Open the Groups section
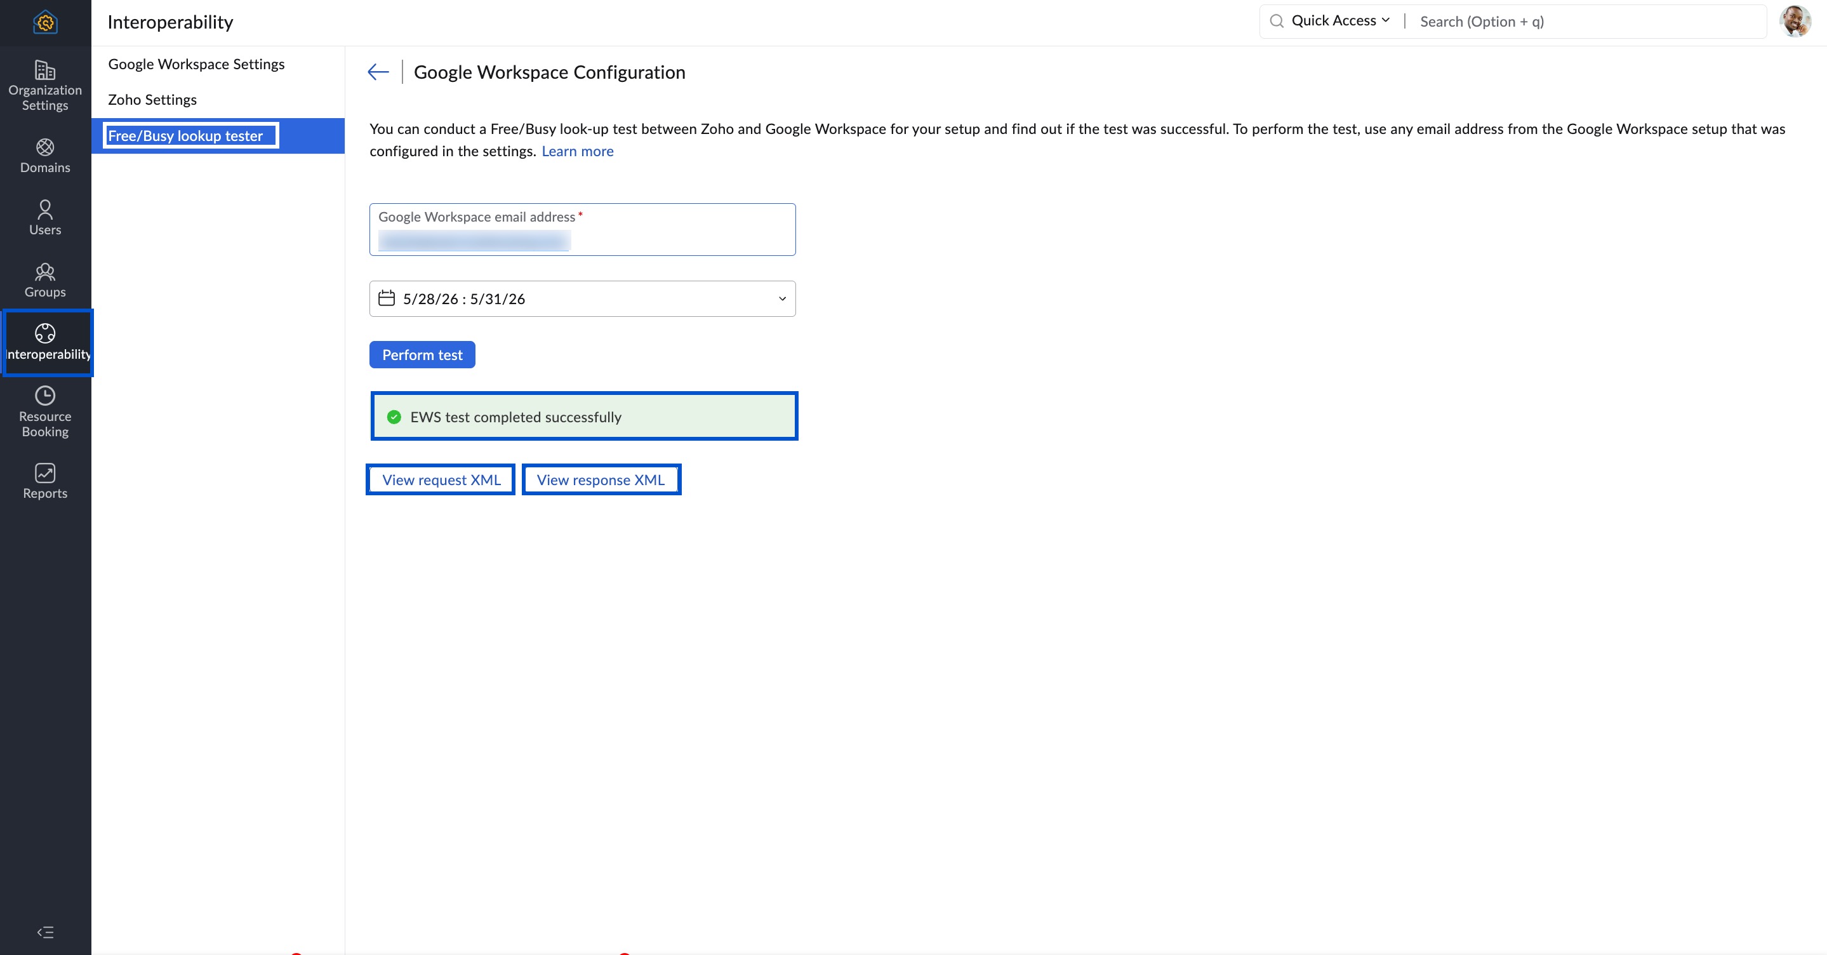Image resolution: width=1827 pixels, height=955 pixels. coord(46,280)
